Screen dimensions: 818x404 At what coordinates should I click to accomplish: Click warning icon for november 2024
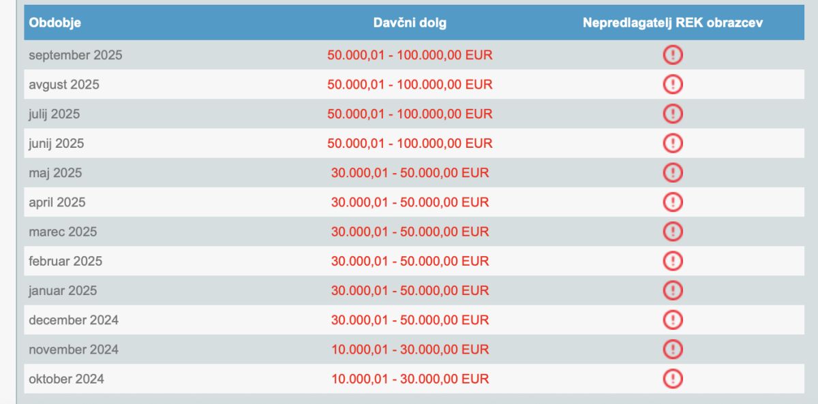[x=673, y=349]
